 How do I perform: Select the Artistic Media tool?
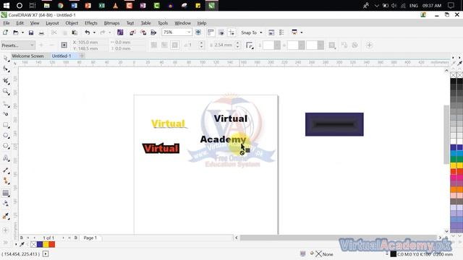(6, 114)
